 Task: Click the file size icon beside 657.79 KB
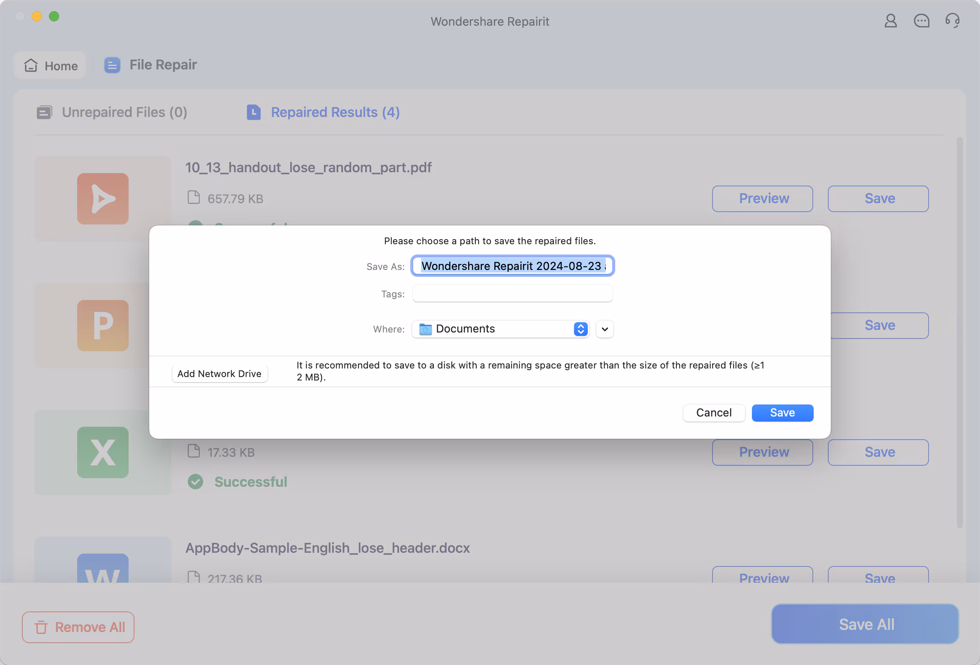194,198
